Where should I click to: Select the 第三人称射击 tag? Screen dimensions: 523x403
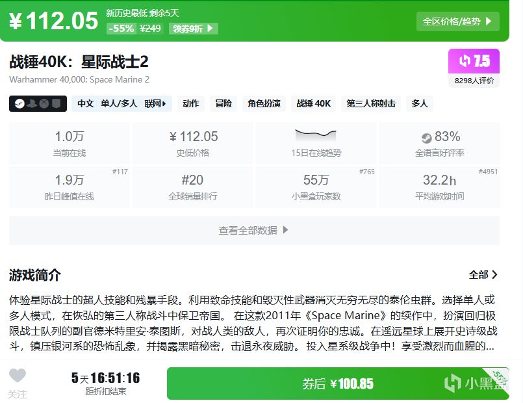tap(370, 104)
